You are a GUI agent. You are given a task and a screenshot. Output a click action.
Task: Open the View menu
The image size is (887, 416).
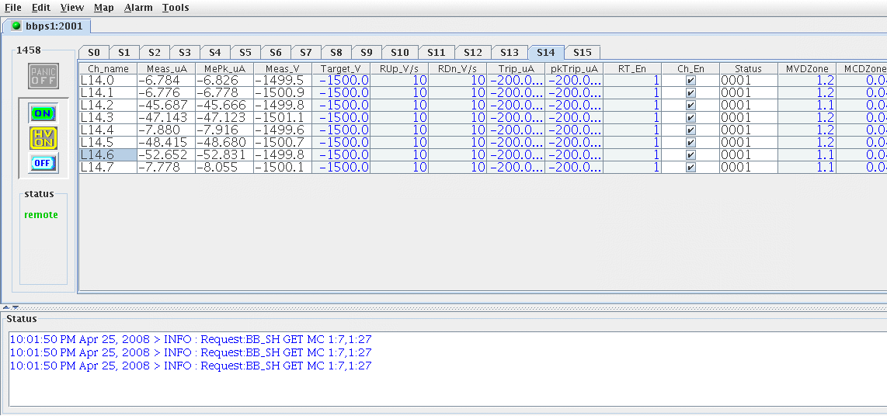(x=71, y=7)
